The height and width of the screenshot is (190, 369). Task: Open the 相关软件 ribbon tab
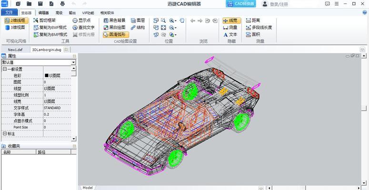107,13
